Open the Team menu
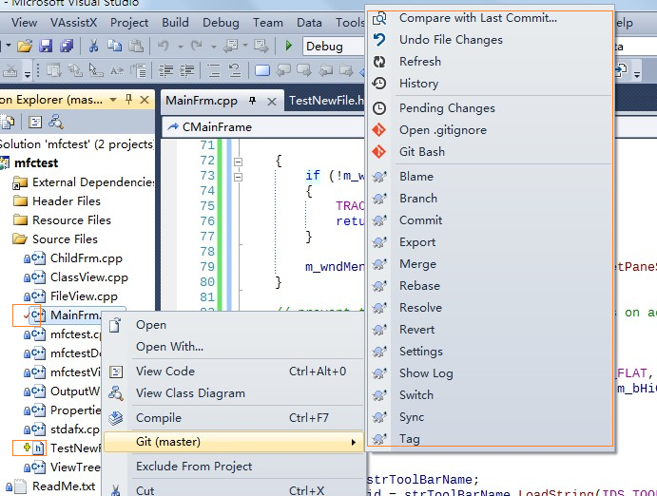657x496 pixels. tap(268, 23)
